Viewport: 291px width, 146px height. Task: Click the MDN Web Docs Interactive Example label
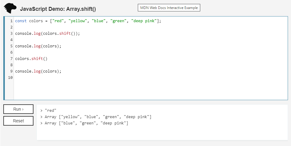pos(169,8)
